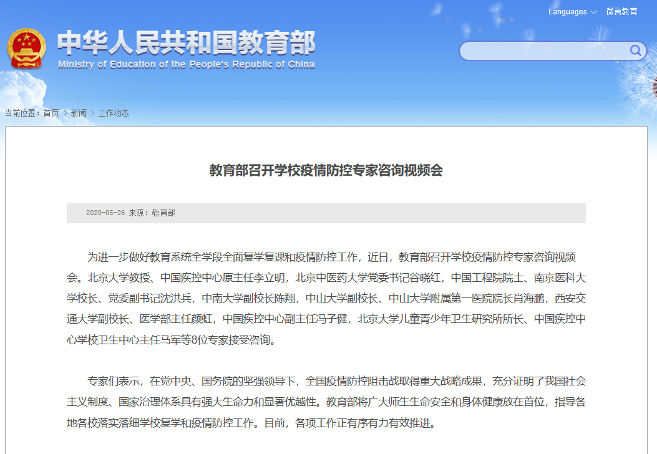Open 新闻 breadcrumb link
This screenshot has width=657, height=454.
[79, 113]
